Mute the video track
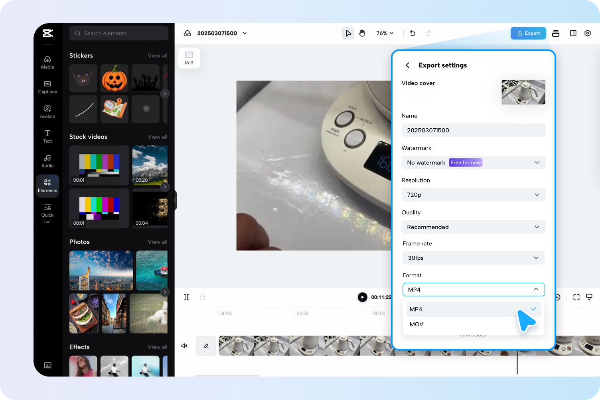The height and width of the screenshot is (400, 600). [184, 346]
